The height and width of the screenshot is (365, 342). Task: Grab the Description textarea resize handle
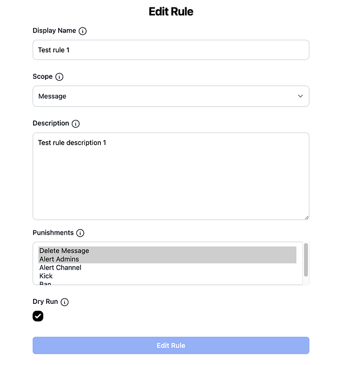click(x=306, y=216)
